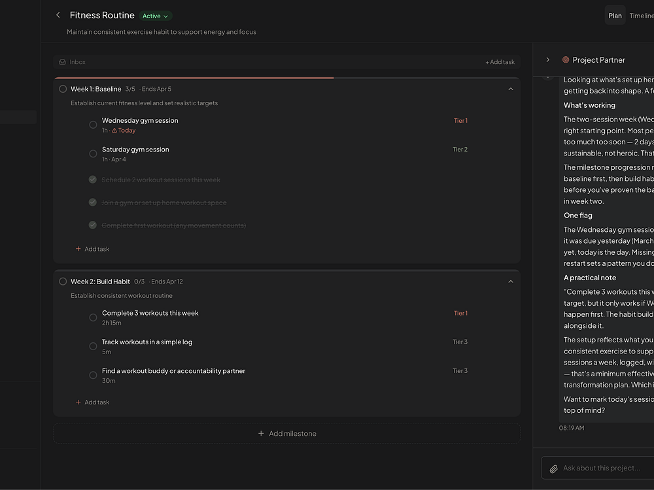The width and height of the screenshot is (654, 490).
Task: Click the Week 1: Baseline milestone circle
Action: coord(63,89)
